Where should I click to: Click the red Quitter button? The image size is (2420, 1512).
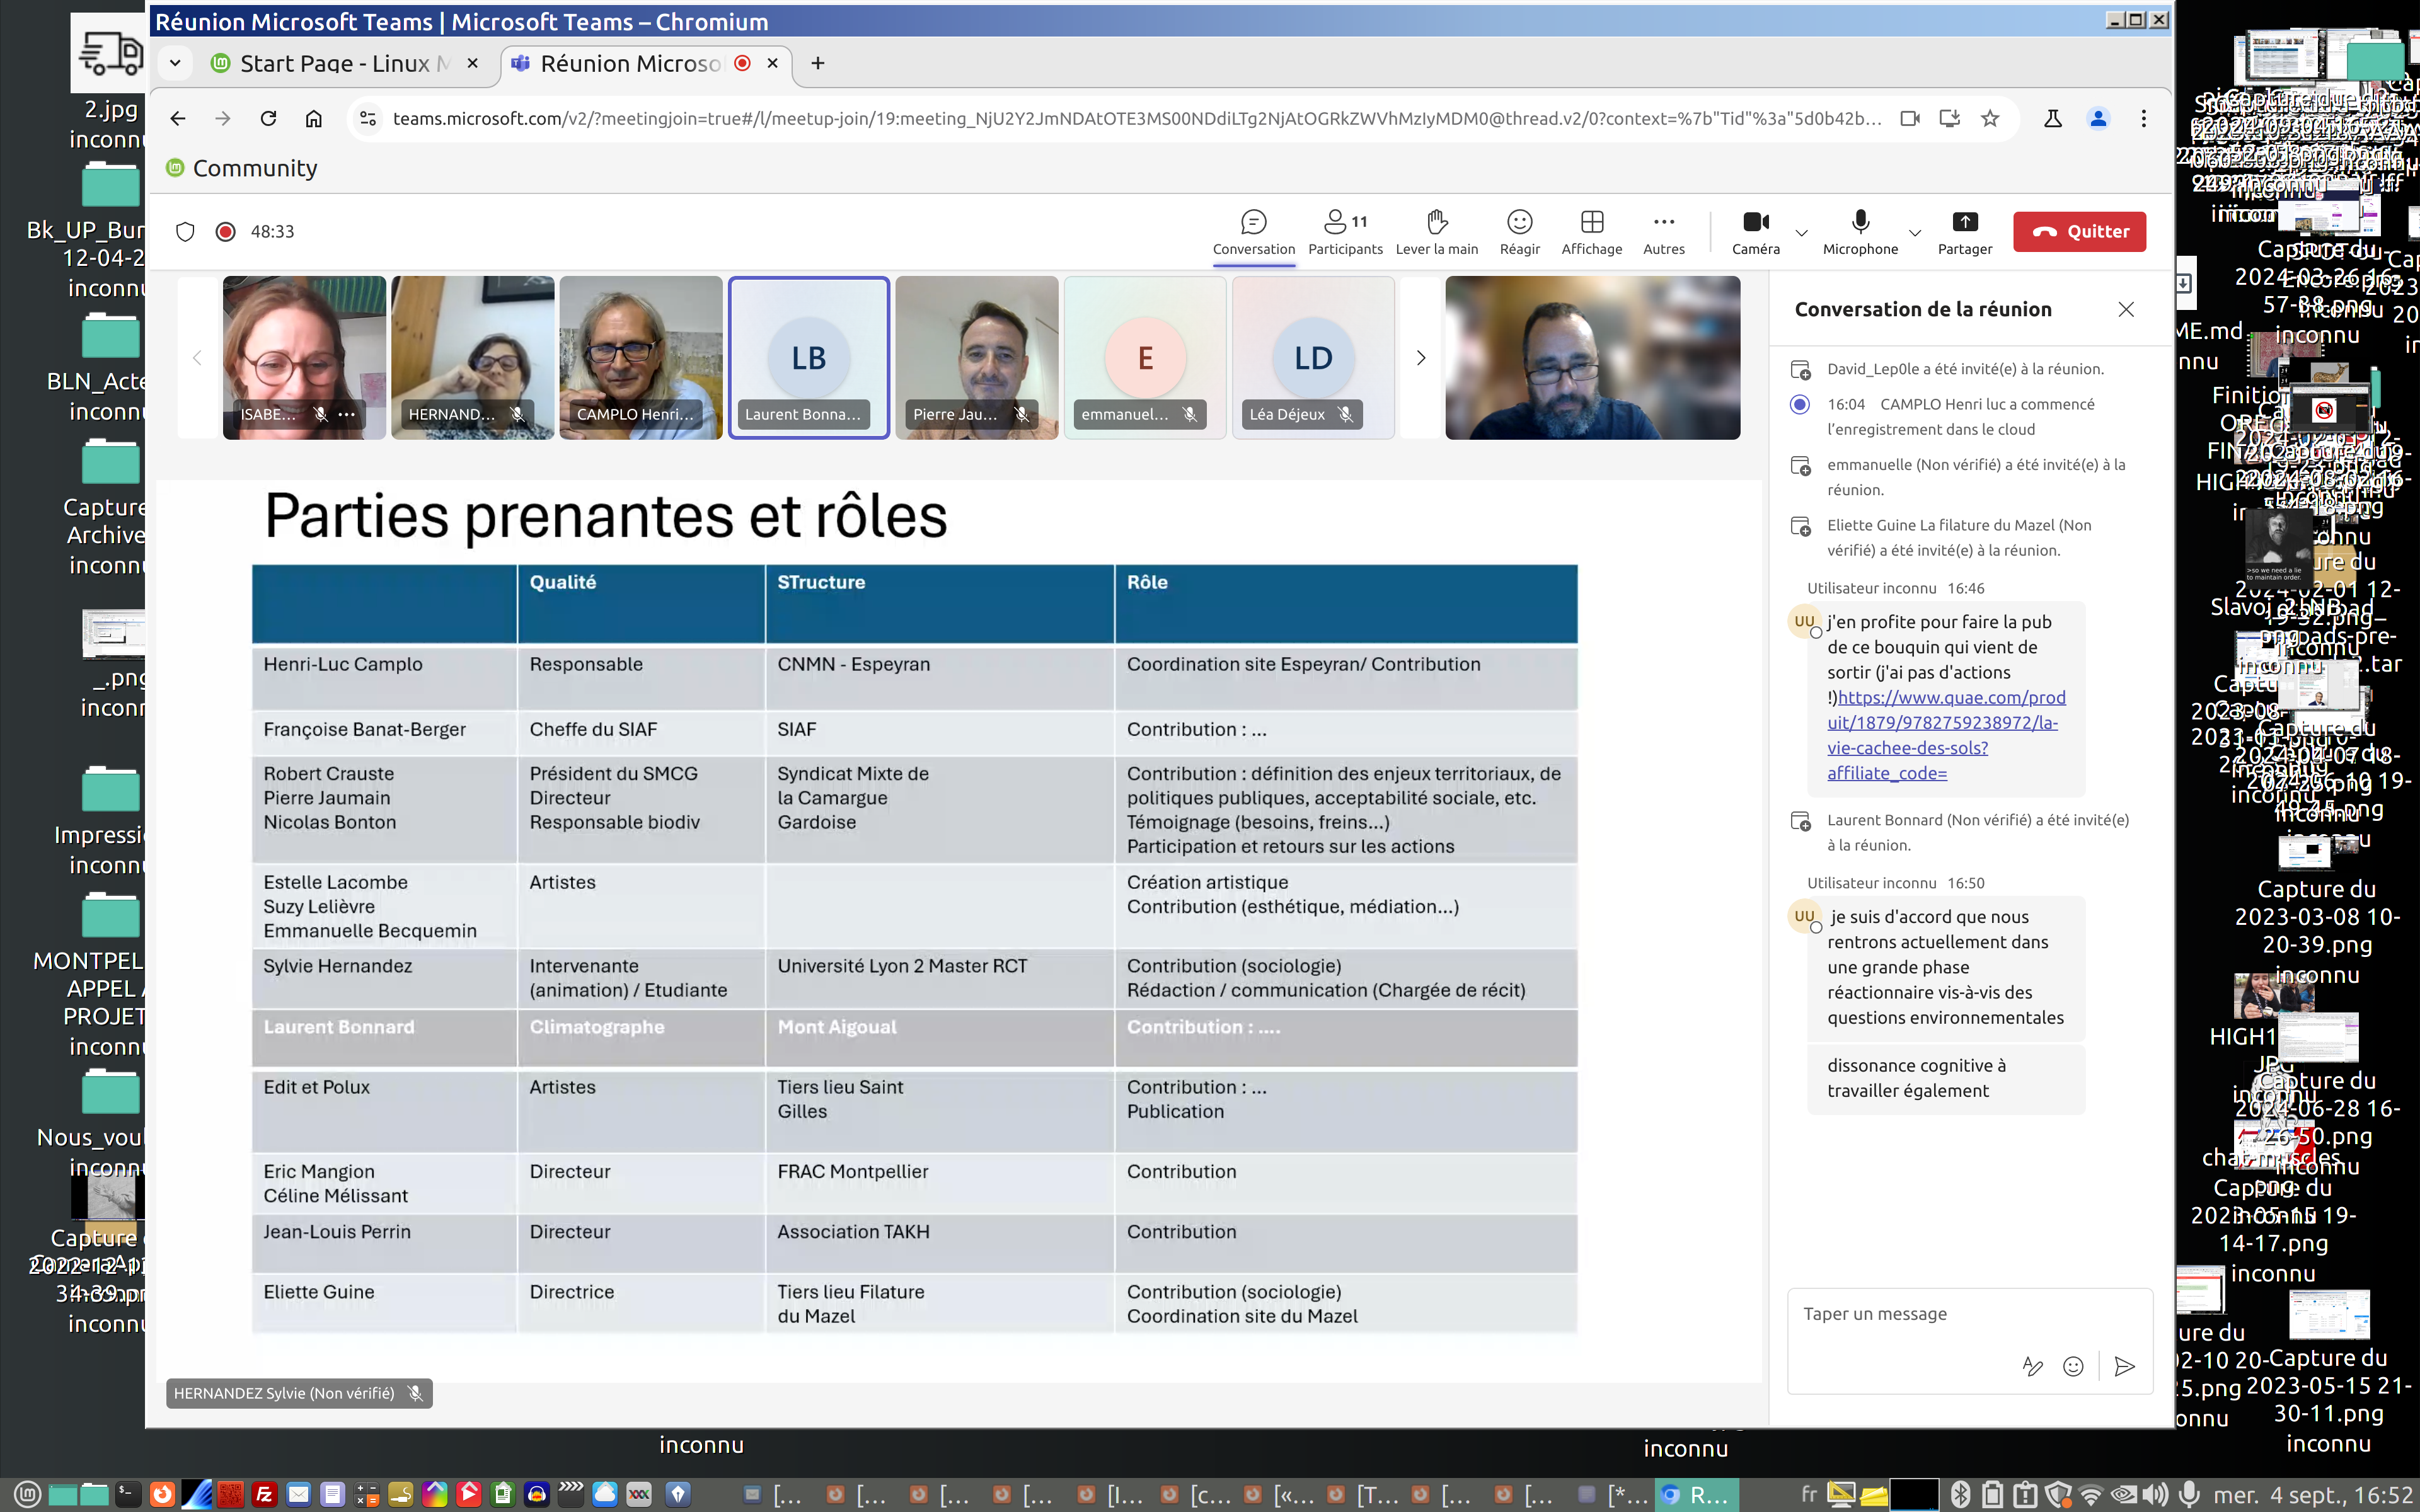coord(2079,232)
